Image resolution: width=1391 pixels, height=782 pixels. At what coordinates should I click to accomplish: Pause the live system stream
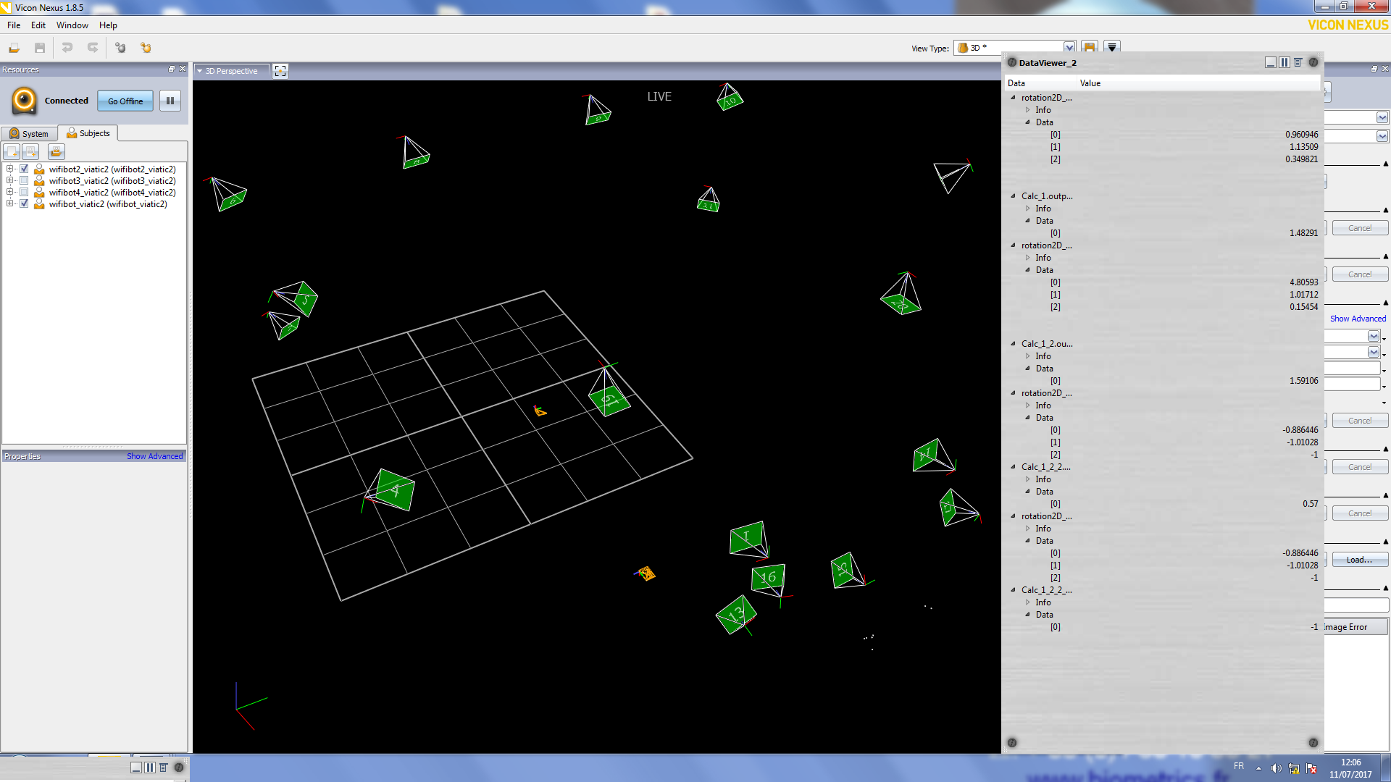point(170,101)
